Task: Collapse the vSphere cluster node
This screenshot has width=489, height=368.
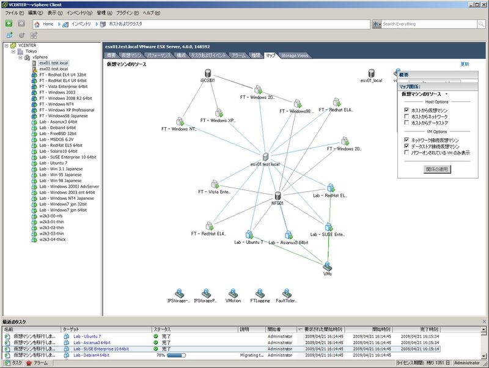Action: [20, 57]
